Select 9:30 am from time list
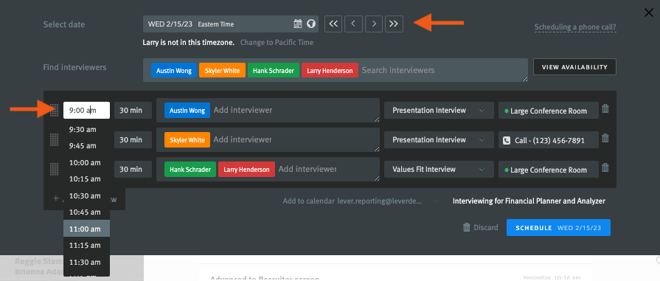This screenshot has height=281, width=660. point(87,129)
